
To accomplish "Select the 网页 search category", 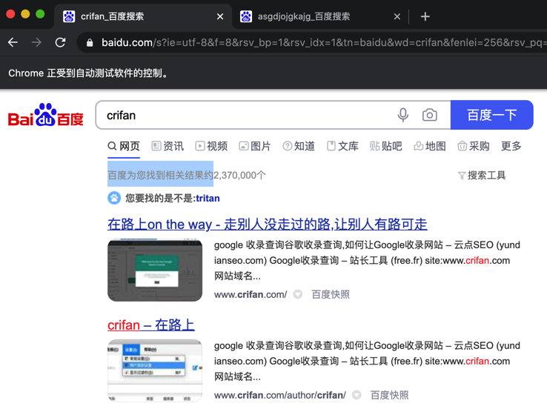I will pyautogui.click(x=124, y=146).
